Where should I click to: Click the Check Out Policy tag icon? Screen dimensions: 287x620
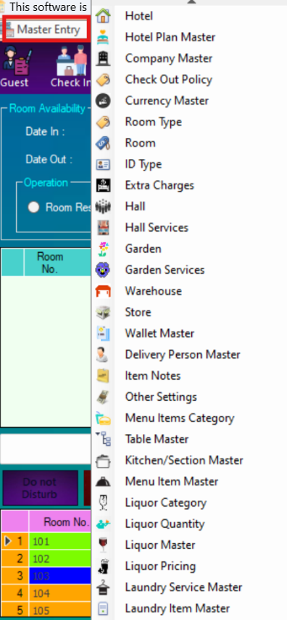(x=103, y=79)
